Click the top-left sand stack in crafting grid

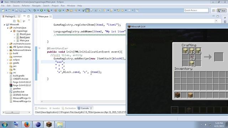pyautogui.click(x=185, y=51)
